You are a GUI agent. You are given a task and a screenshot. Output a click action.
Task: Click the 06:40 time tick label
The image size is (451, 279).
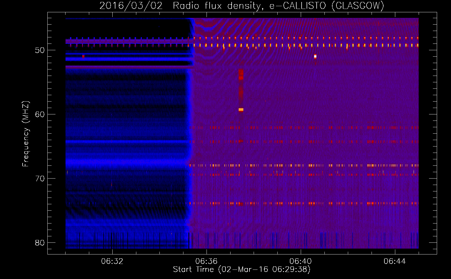301,261
